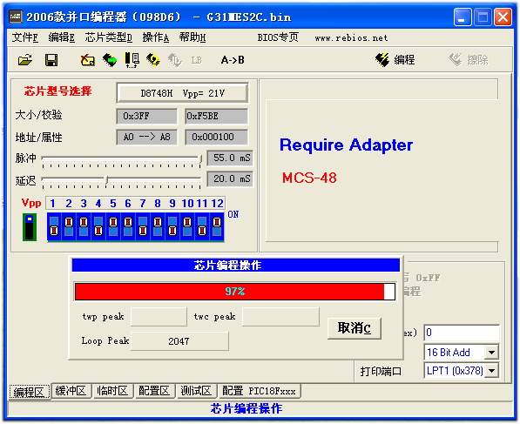This screenshot has width=520, height=424.
Task: Click the A->B toolbar button
Action: click(233, 60)
